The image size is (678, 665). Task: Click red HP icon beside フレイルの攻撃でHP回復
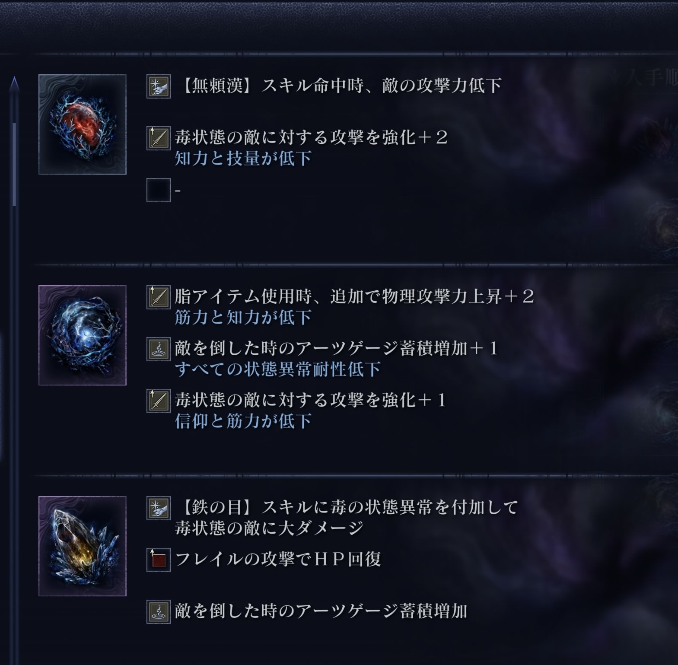pos(159,560)
